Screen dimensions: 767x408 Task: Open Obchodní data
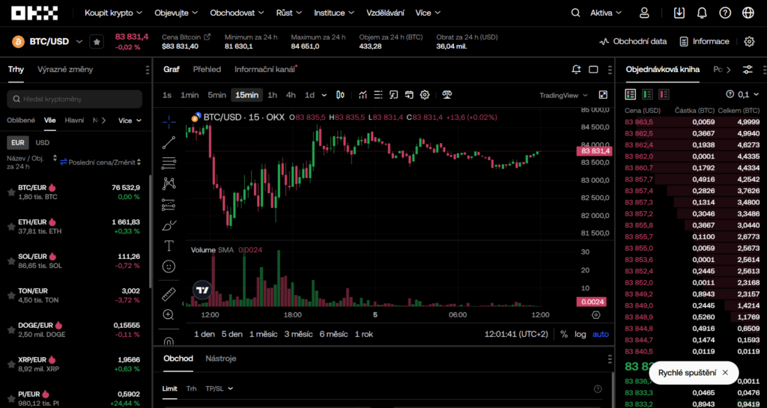632,41
